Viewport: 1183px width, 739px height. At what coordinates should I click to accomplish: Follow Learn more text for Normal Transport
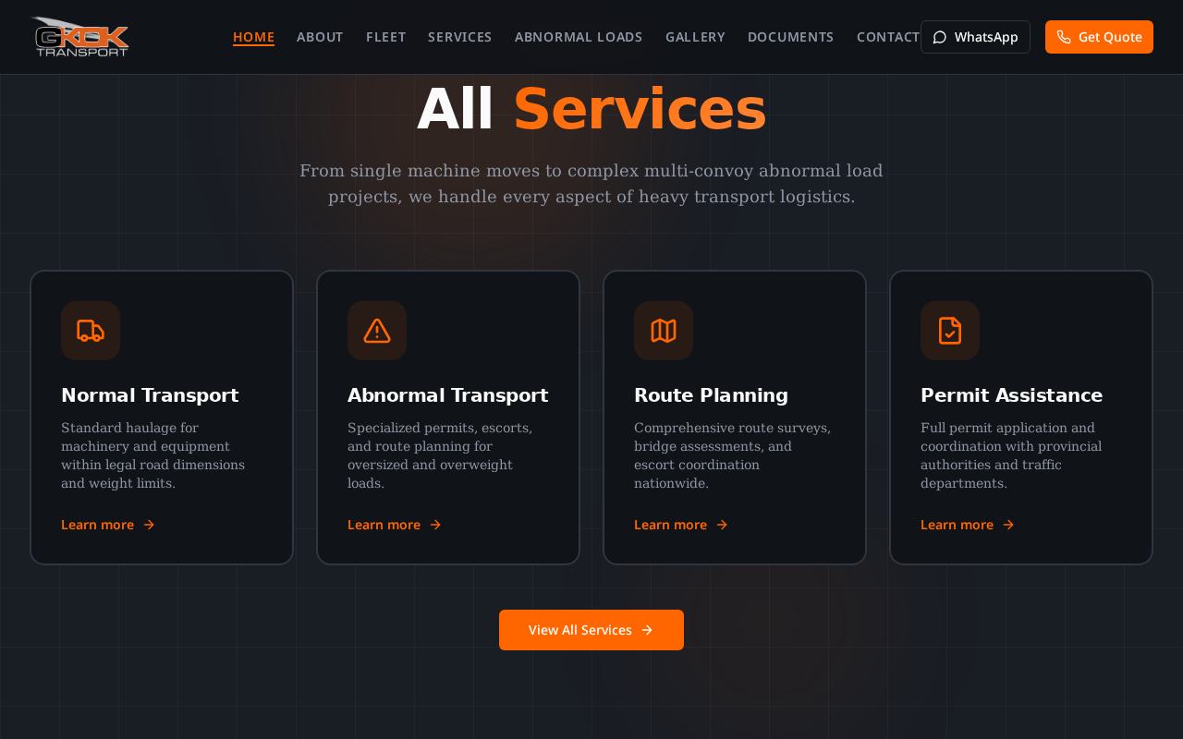click(x=97, y=525)
